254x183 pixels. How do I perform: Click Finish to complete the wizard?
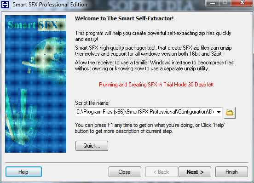tap(231, 172)
